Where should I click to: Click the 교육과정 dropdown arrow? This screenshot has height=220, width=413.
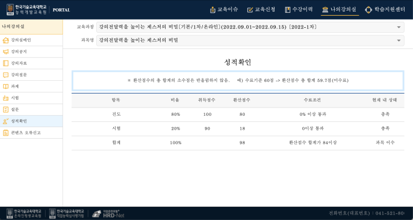(x=399, y=27)
